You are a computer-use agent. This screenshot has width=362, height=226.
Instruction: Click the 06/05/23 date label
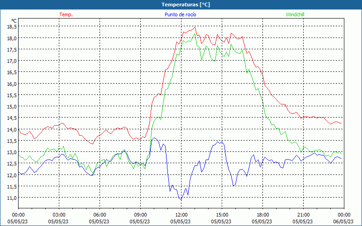tap(344, 221)
